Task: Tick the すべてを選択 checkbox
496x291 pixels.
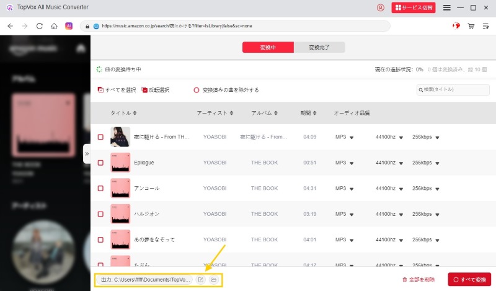Action: click(x=101, y=90)
